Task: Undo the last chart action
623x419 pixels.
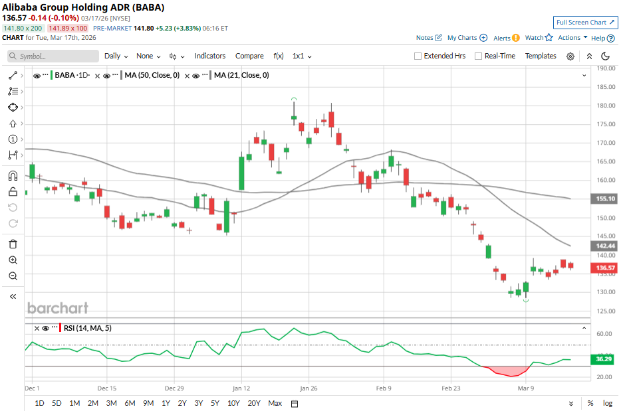Action: [x=13, y=208]
